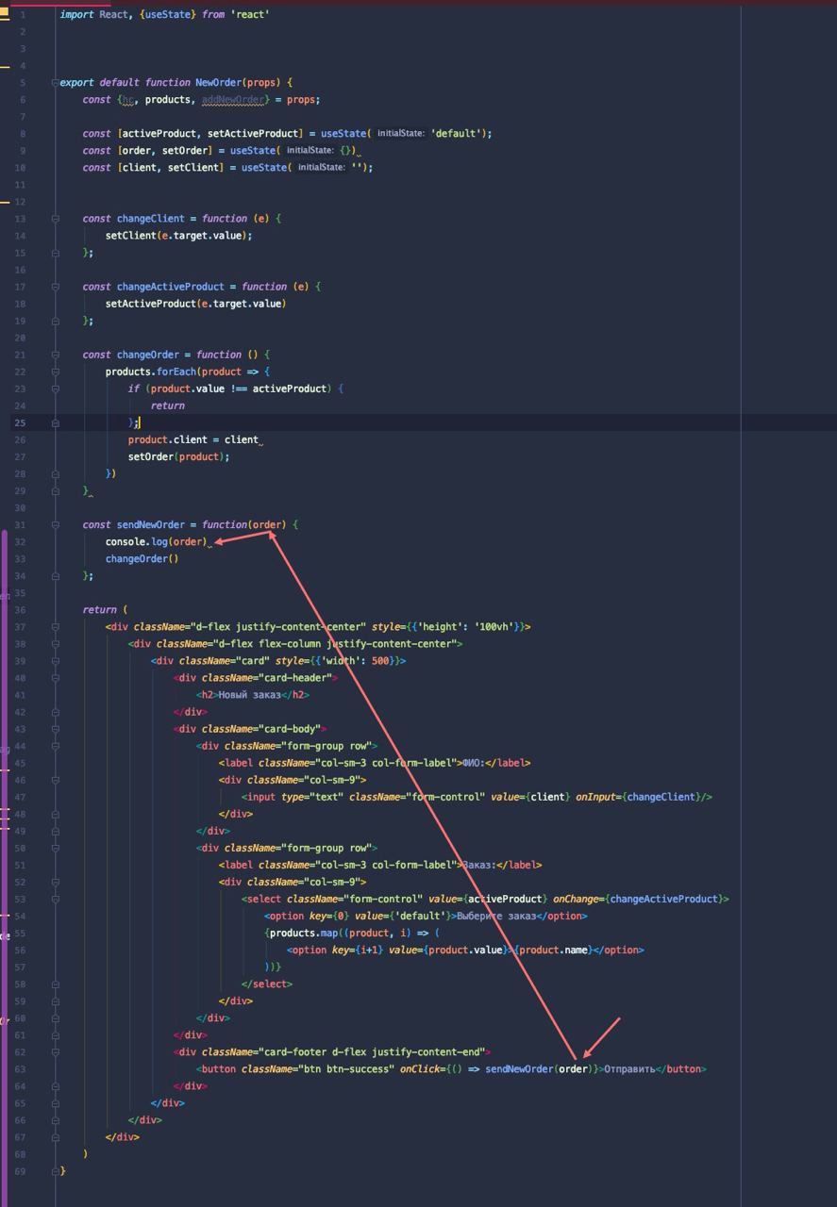
Task: Collapse the changeActiveProduct fold on line 17
Action: pos(56,287)
